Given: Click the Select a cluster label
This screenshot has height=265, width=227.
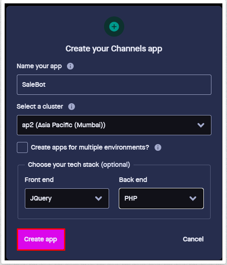Looking at the screenshot, I should pyautogui.click(x=40, y=107).
